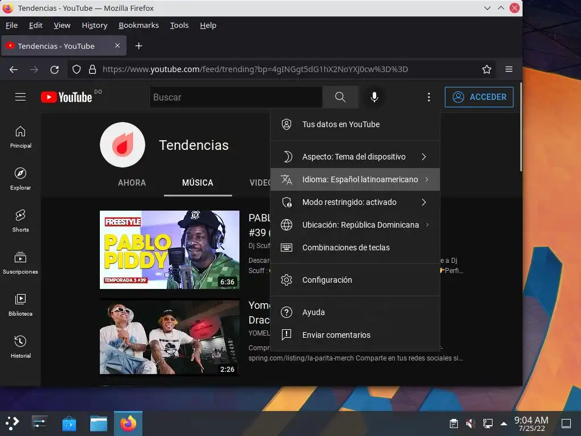Open Explorar in sidebar
This screenshot has width=581, height=436.
pyautogui.click(x=20, y=179)
